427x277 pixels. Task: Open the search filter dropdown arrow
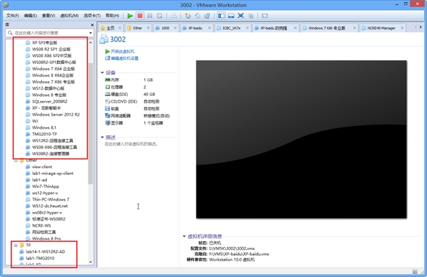(x=90, y=33)
